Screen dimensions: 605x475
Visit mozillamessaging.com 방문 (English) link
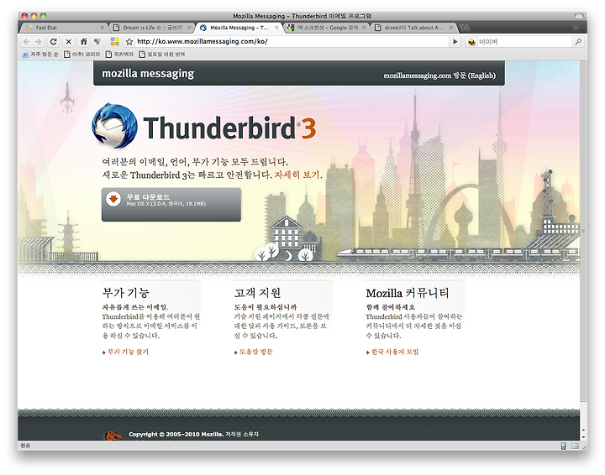pyautogui.click(x=439, y=76)
